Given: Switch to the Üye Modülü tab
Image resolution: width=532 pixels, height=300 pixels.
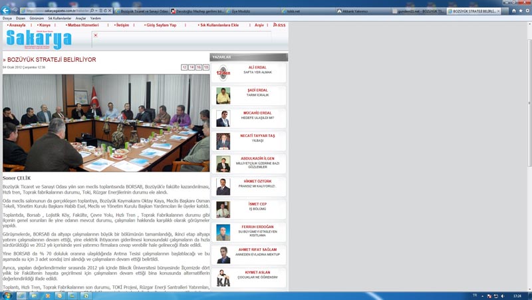Looking at the screenshot, I should [253, 11].
